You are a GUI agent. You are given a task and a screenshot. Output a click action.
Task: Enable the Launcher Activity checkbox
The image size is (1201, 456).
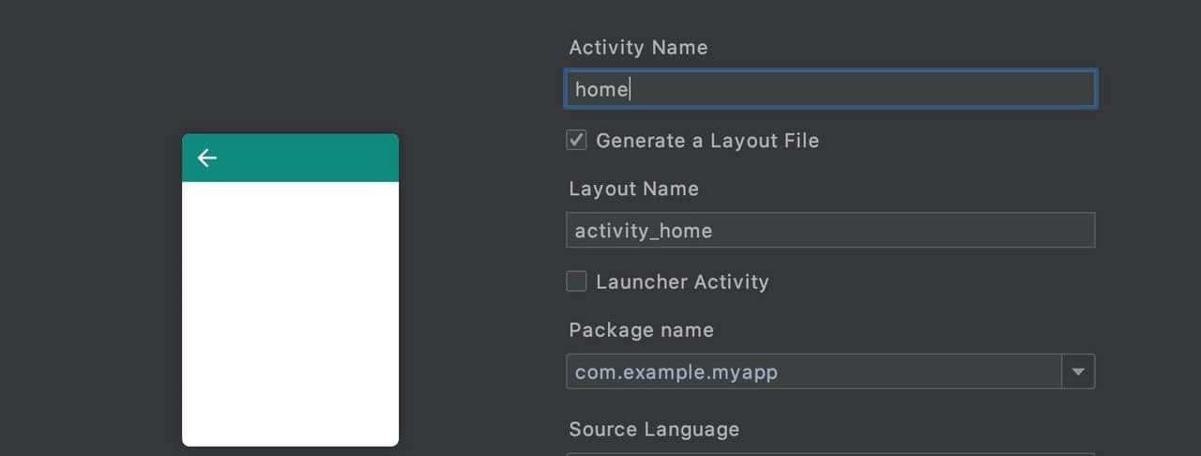pyautogui.click(x=577, y=281)
